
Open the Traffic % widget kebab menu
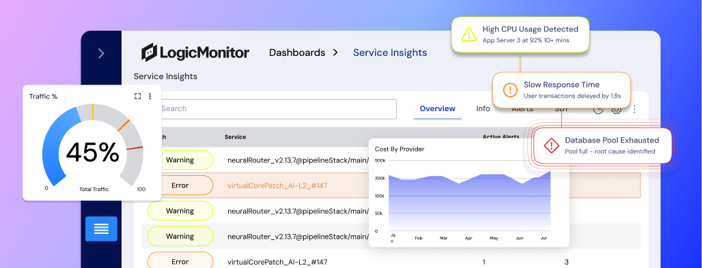click(150, 96)
